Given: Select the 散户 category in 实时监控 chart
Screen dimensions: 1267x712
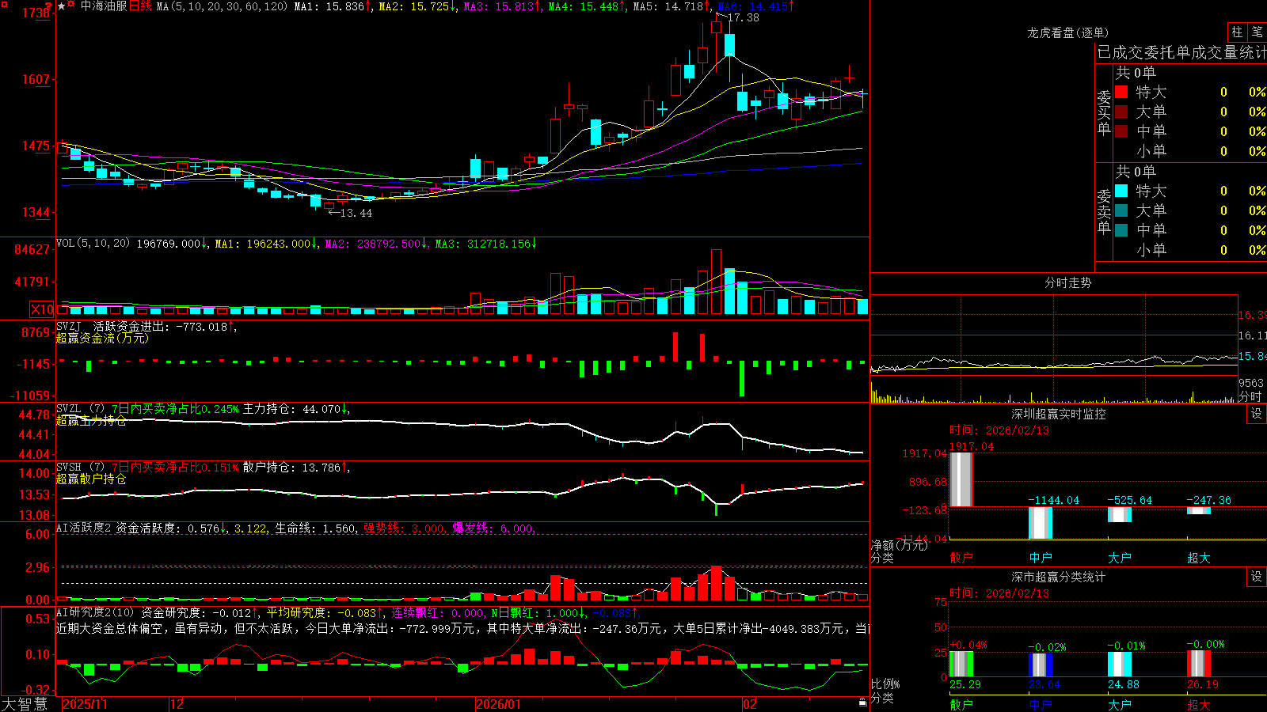Looking at the screenshot, I should 961,558.
